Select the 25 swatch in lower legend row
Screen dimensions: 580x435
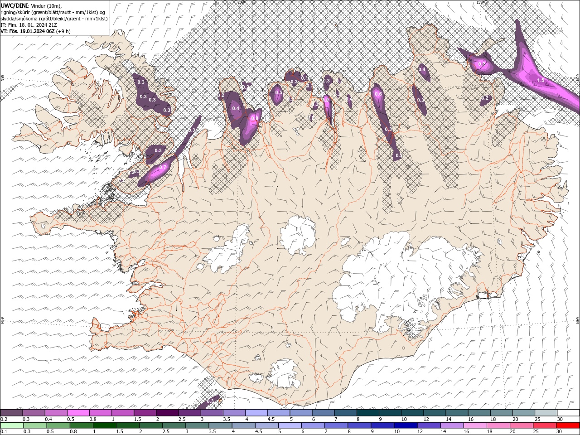pos(544,425)
